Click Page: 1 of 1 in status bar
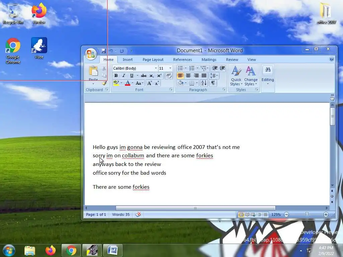Screen dimensions: 343x257 tap(96, 215)
